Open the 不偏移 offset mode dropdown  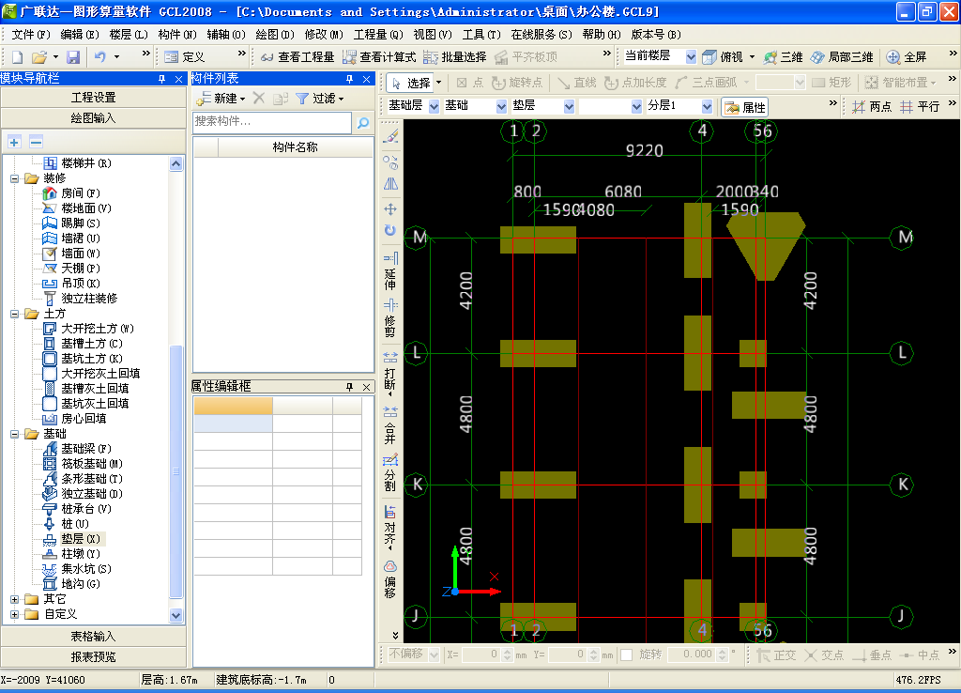[x=434, y=655]
